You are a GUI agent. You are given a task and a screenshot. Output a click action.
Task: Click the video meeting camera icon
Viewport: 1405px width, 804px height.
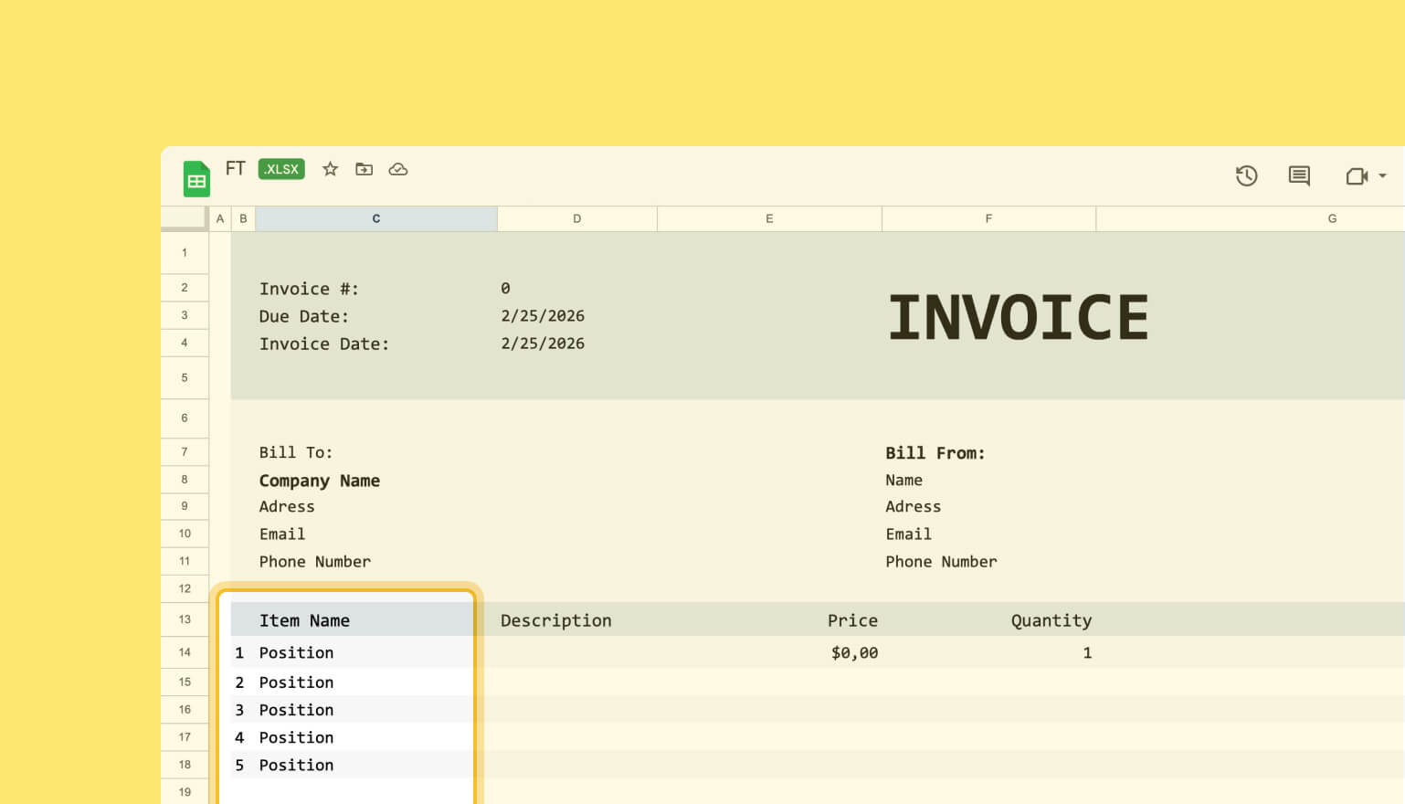click(1357, 175)
